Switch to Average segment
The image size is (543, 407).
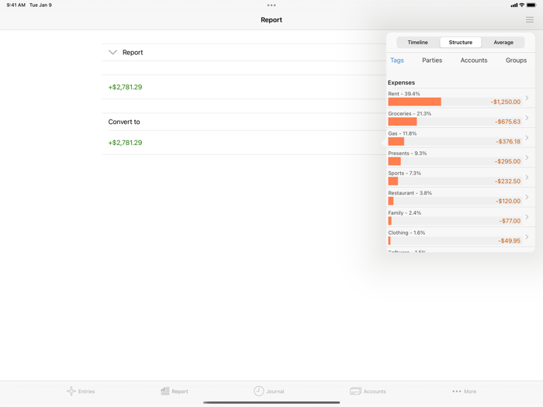(503, 42)
